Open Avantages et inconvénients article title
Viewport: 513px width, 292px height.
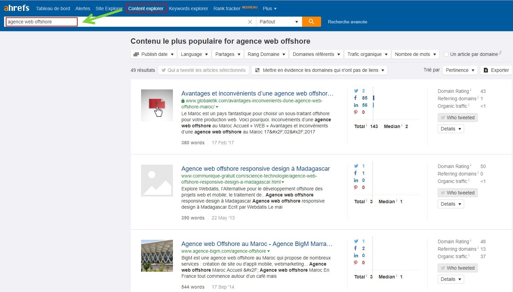click(x=257, y=93)
